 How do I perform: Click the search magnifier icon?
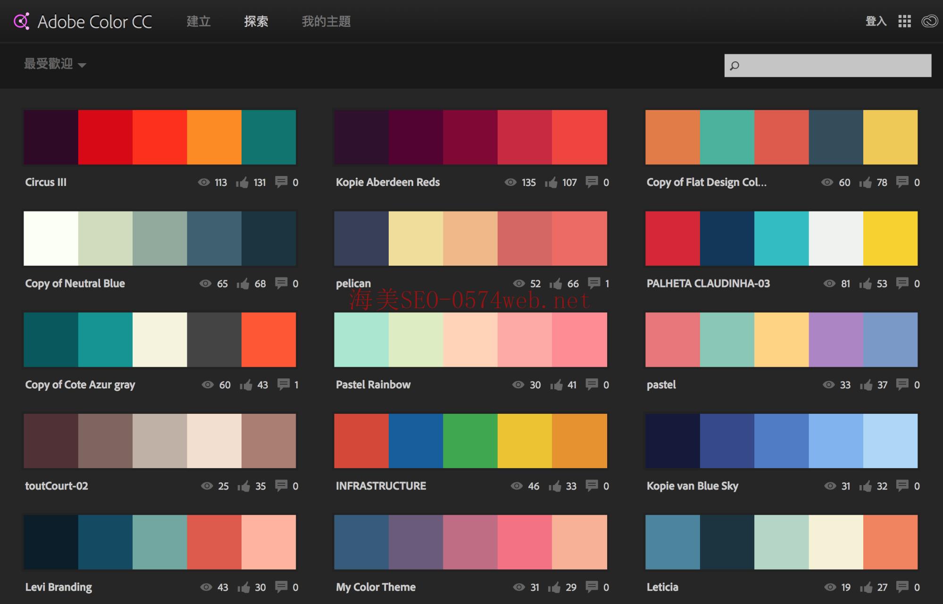[734, 65]
